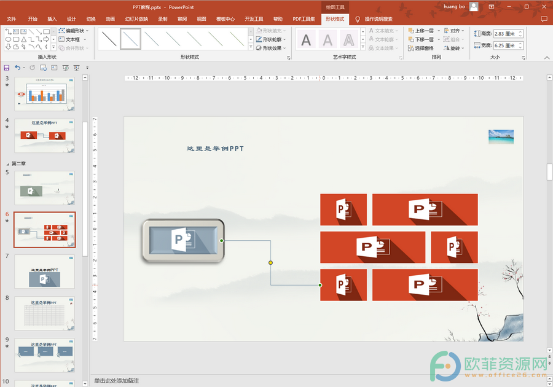Switch to the 插入 (Insert) tab
This screenshot has width=553, height=387.
click(x=52, y=19)
